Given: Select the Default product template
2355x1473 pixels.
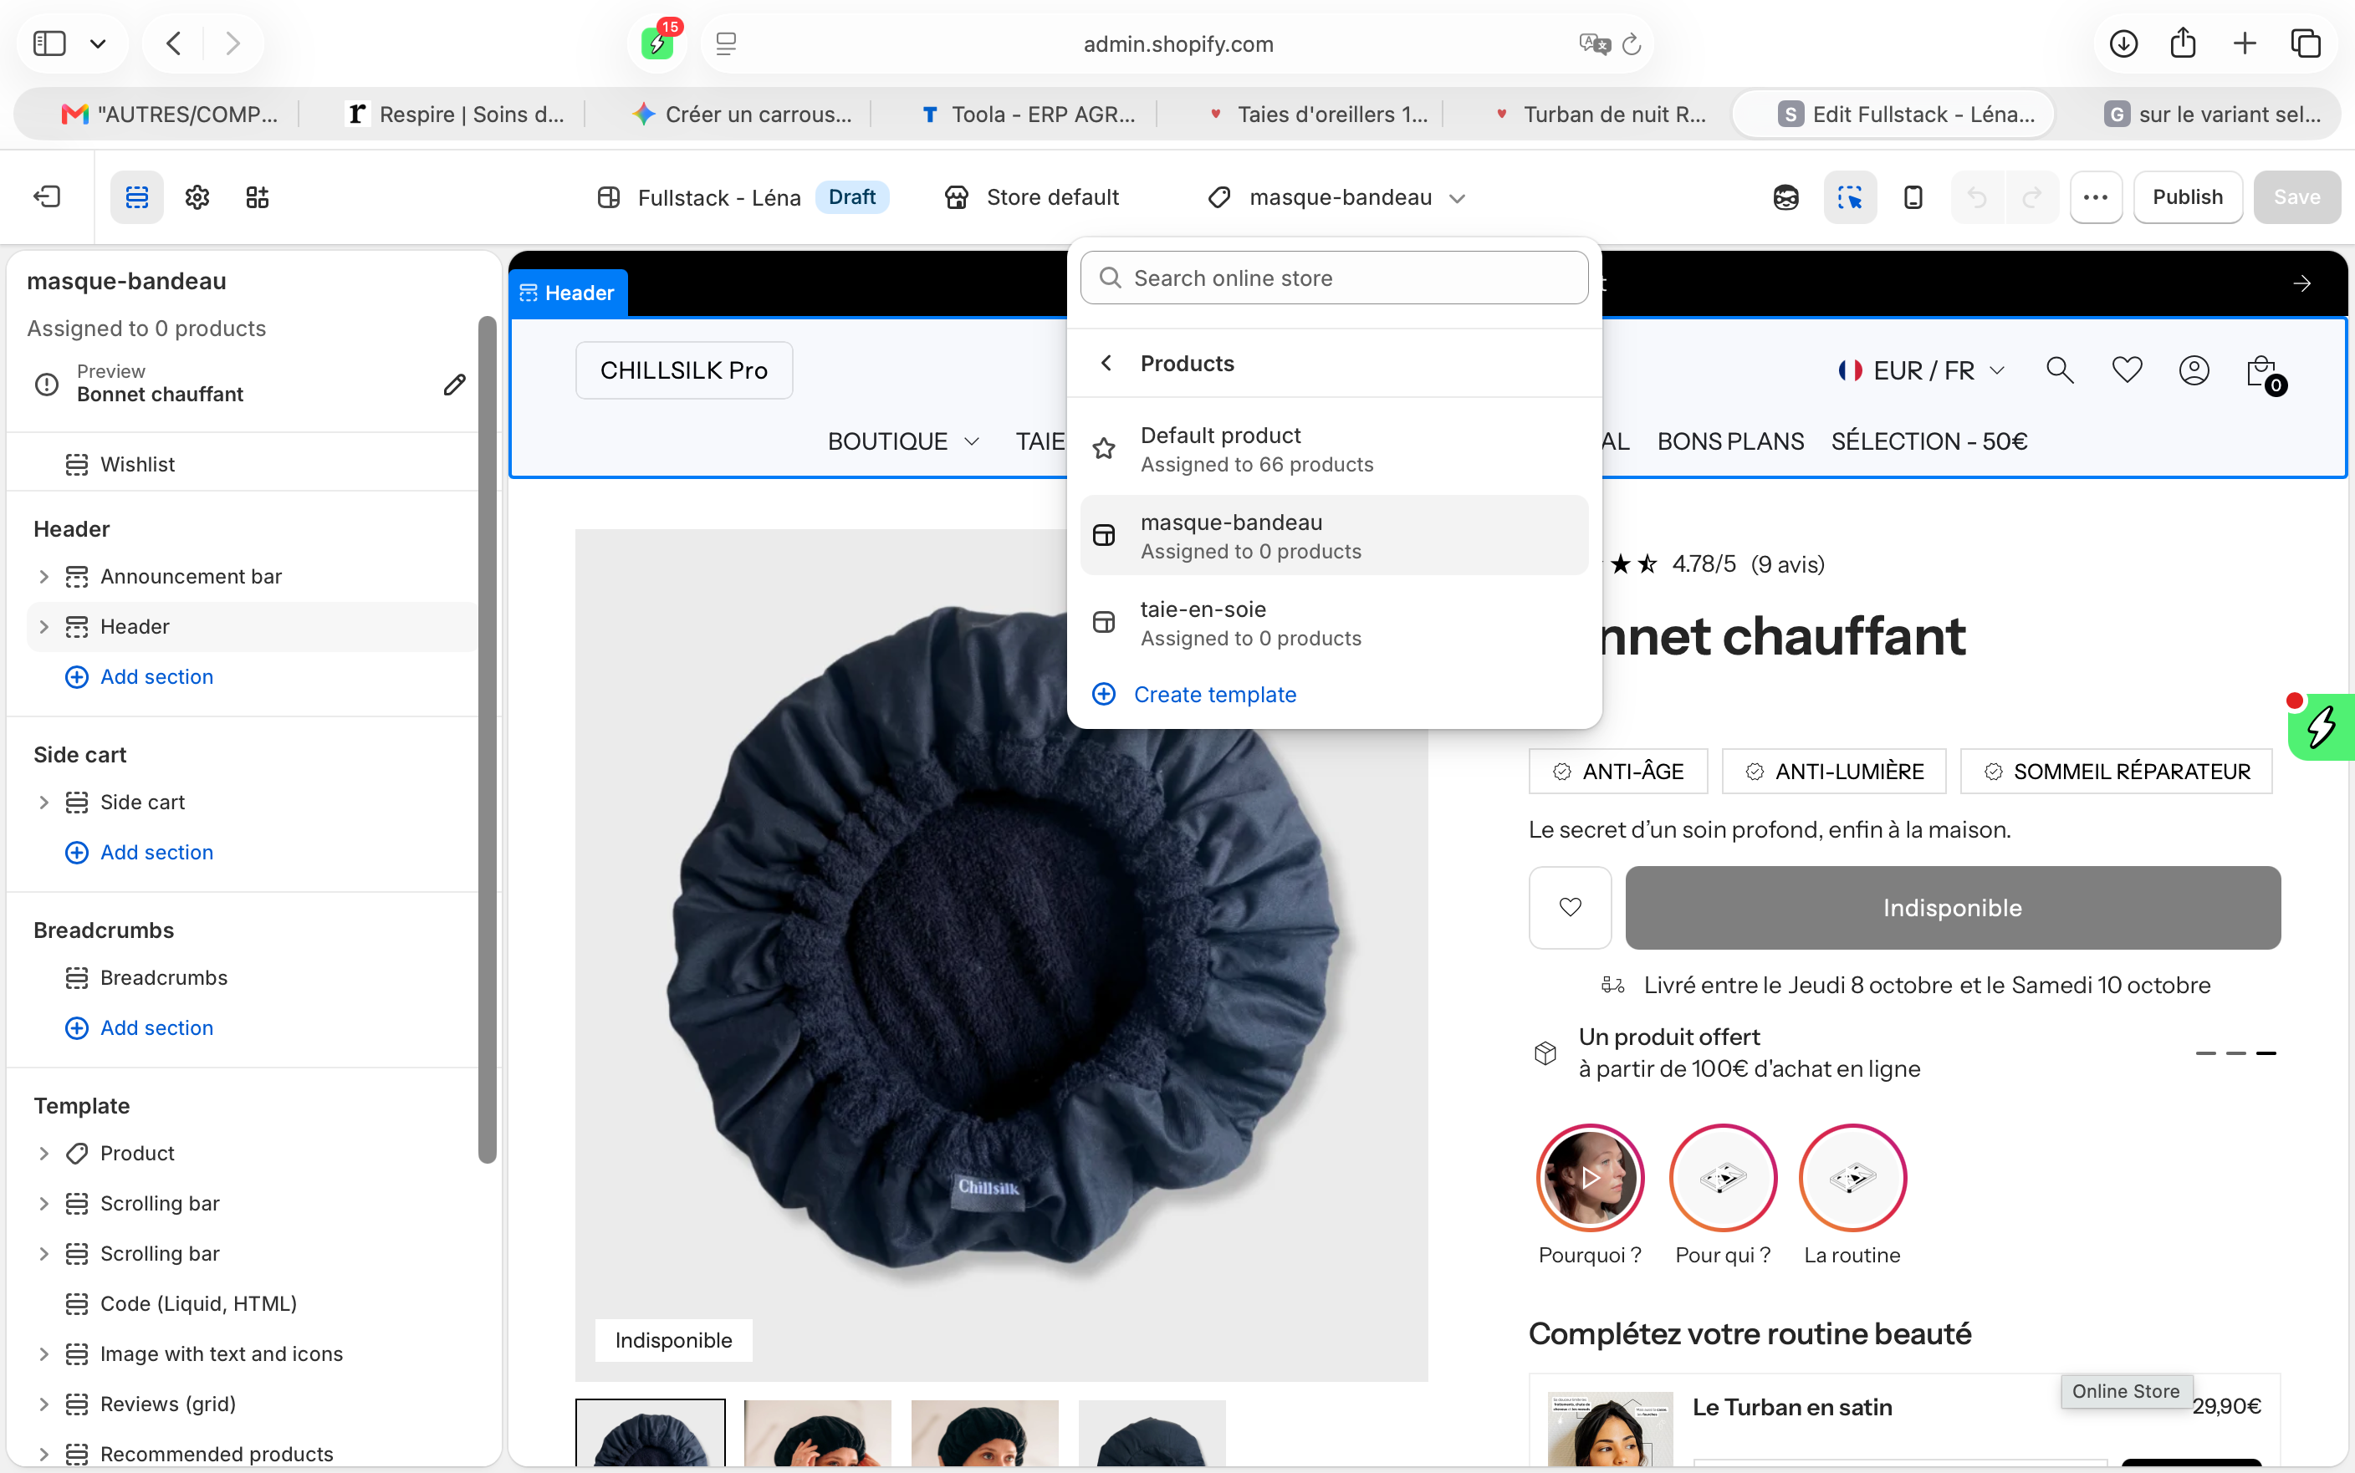Looking at the screenshot, I should click(x=1334, y=449).
